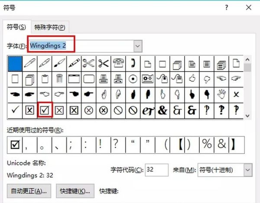Select the paintbrush symbol in the grid
260x203 pixels.
coord(59,64)
